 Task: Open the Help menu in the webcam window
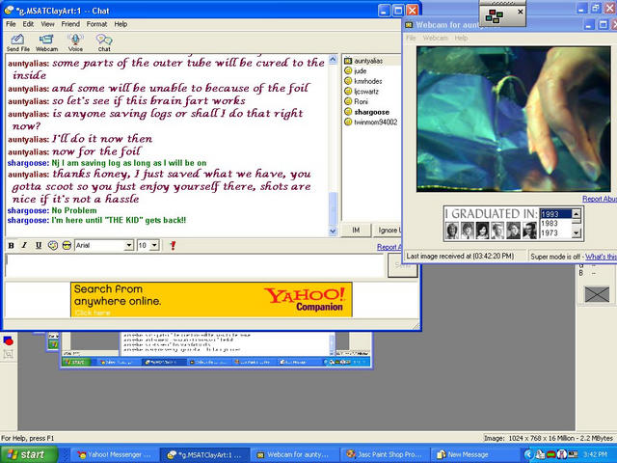pyautogui.click(x=461, y=39)
